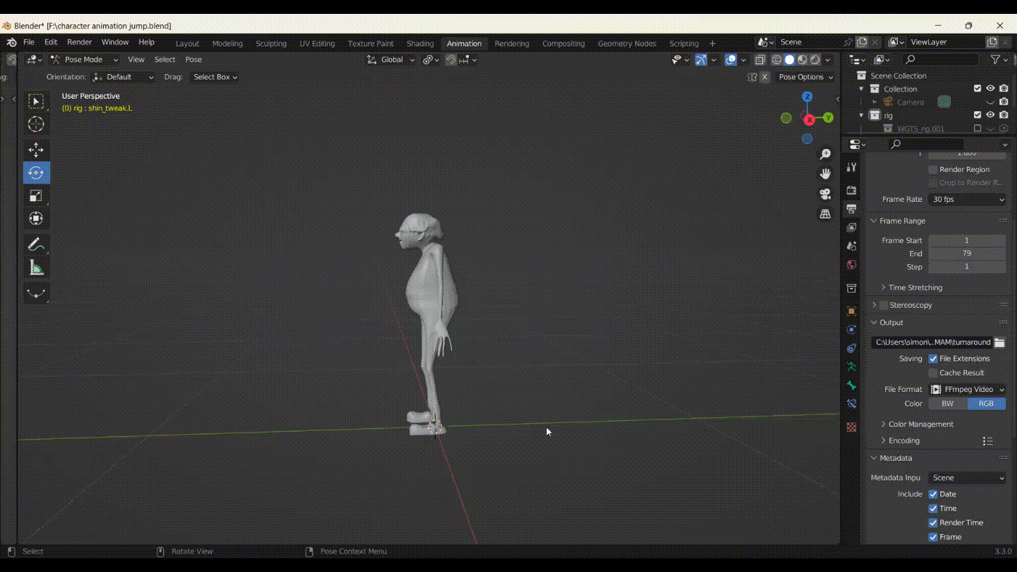Toggle X-axis mirror button
Screen dimensions: 1017x572
click(x=765, y=77)
